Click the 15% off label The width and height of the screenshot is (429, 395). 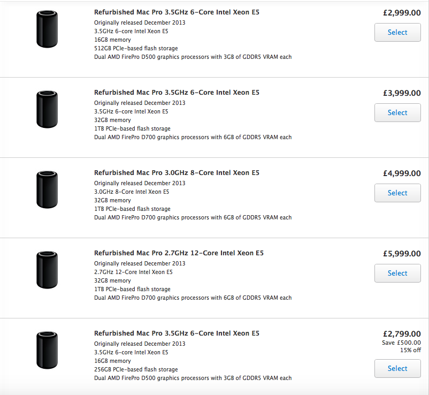pos(411,350)
